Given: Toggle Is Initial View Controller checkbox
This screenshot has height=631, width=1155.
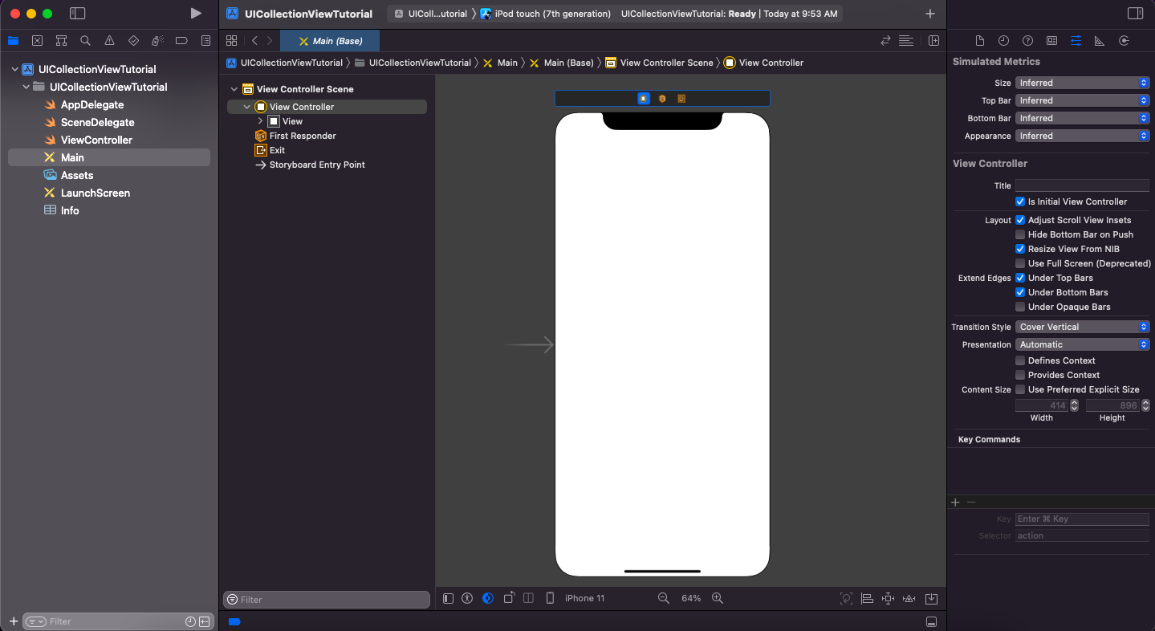Looking at the screenshot, I should click(1020, 202).
